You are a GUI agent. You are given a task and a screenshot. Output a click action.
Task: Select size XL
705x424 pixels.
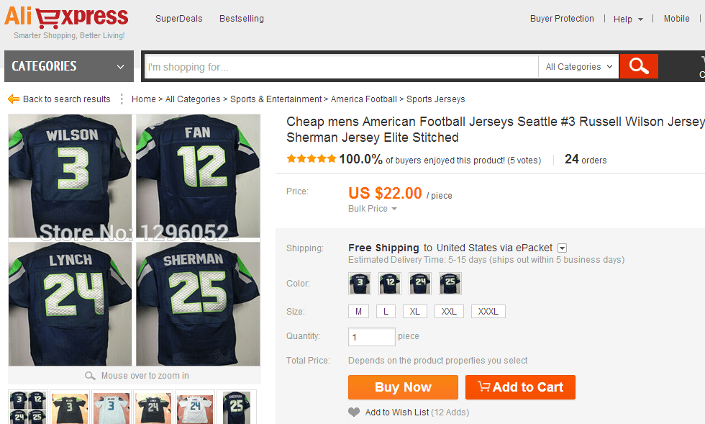coord(414,312)
